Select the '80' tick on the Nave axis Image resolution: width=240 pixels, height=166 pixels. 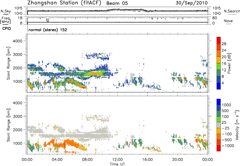tap(214, 18)
